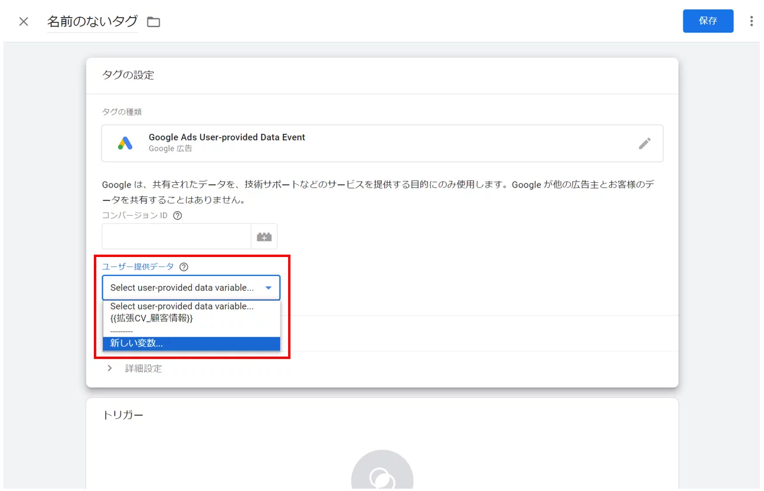Open the three-dot overflow menu
The height and width of the screenshot is (491, 764).
751,21
